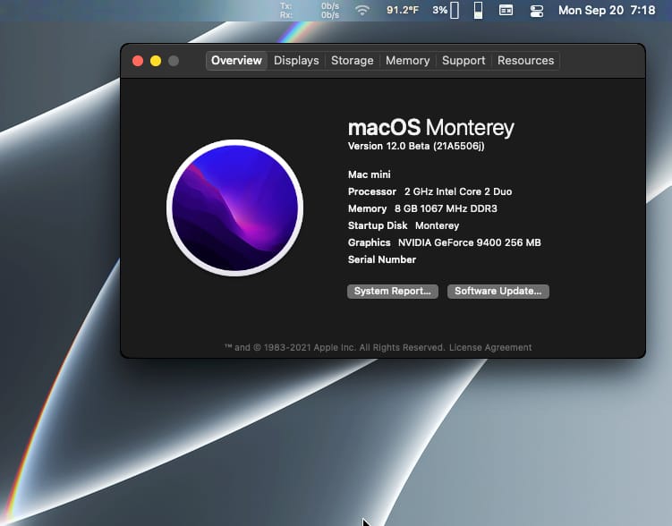Minimize window with yellow button

point(156,61)
